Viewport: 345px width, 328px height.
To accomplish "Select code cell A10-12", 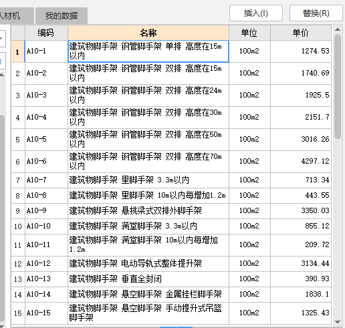I will click(x=46, y=264).
